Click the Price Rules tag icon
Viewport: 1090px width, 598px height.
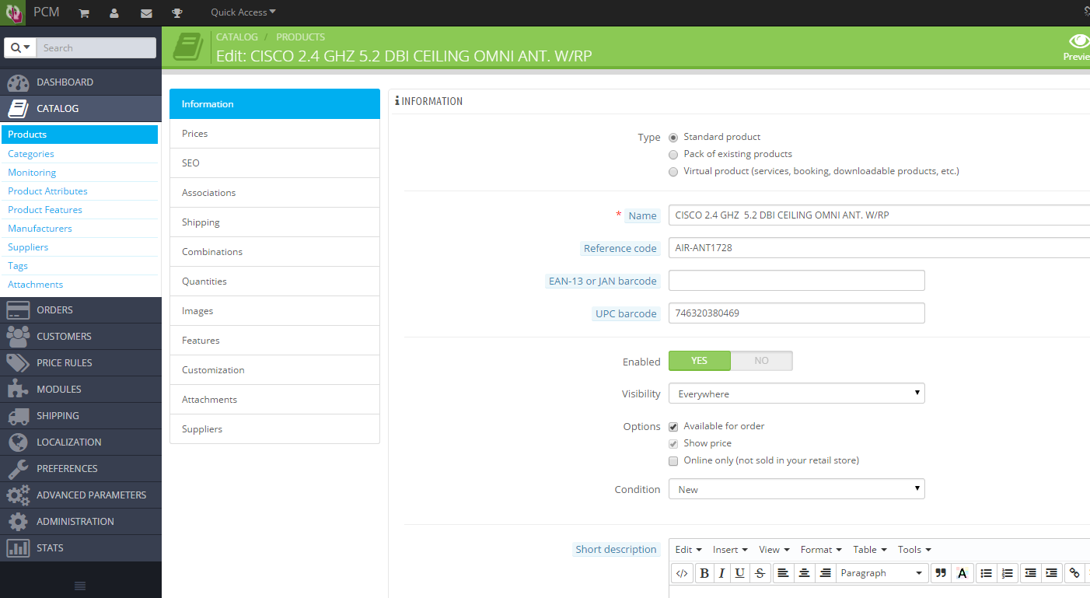[x=18, y=363]
